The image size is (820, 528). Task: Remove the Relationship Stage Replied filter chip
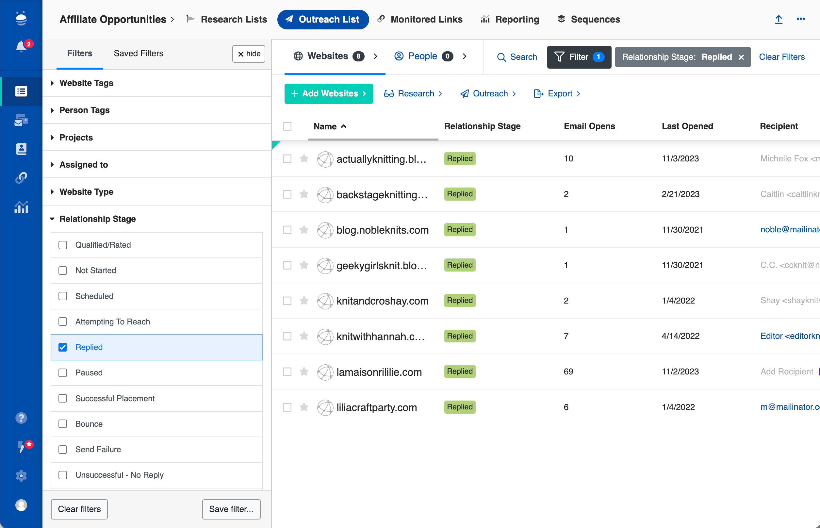tap(741, 57)
